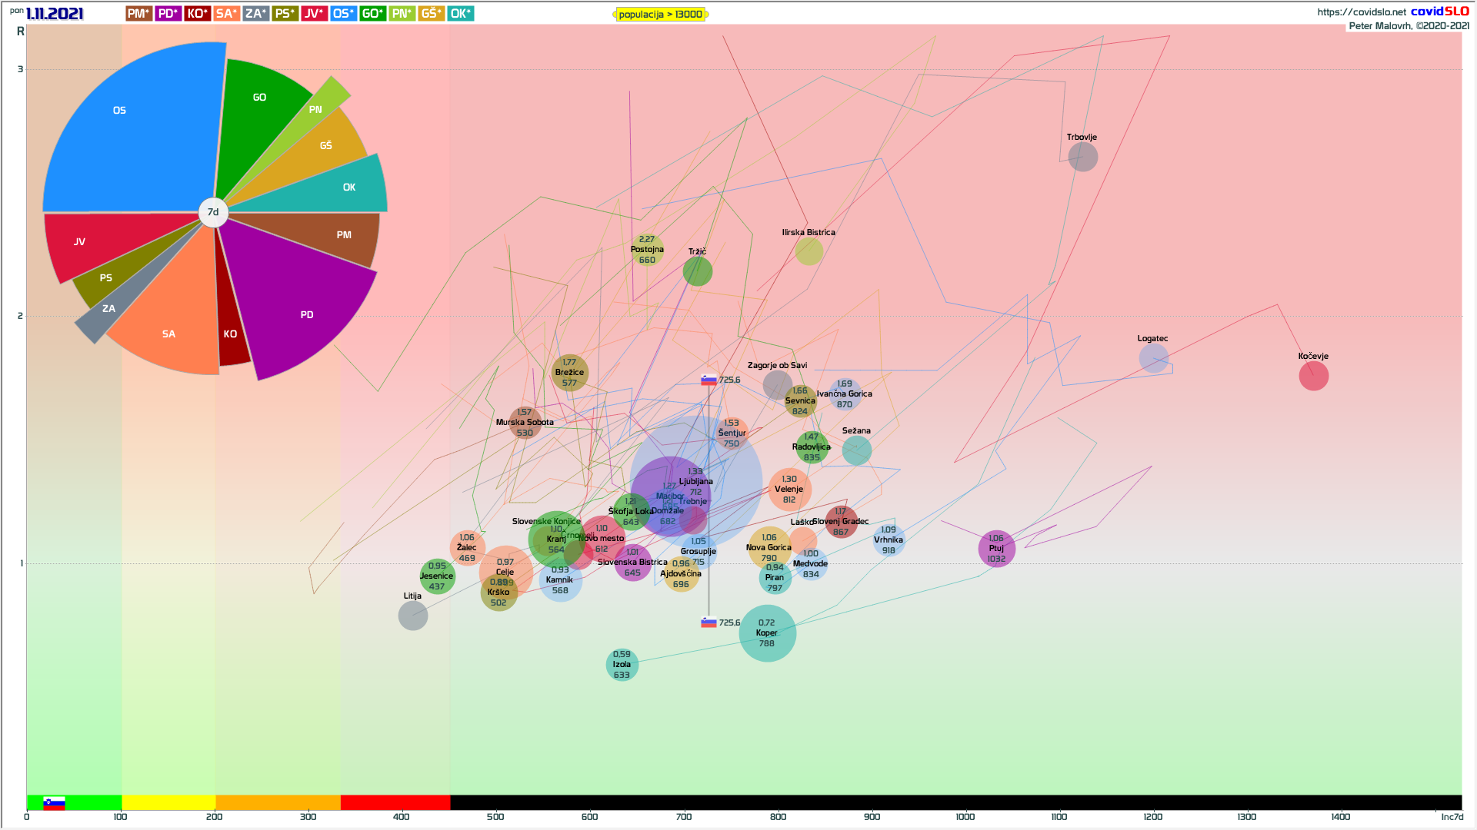Click the lower Slovenia flag marker 725.6
Viewport: 1477px width, 830px height.
pyautogui.click(x=708, y=622)
